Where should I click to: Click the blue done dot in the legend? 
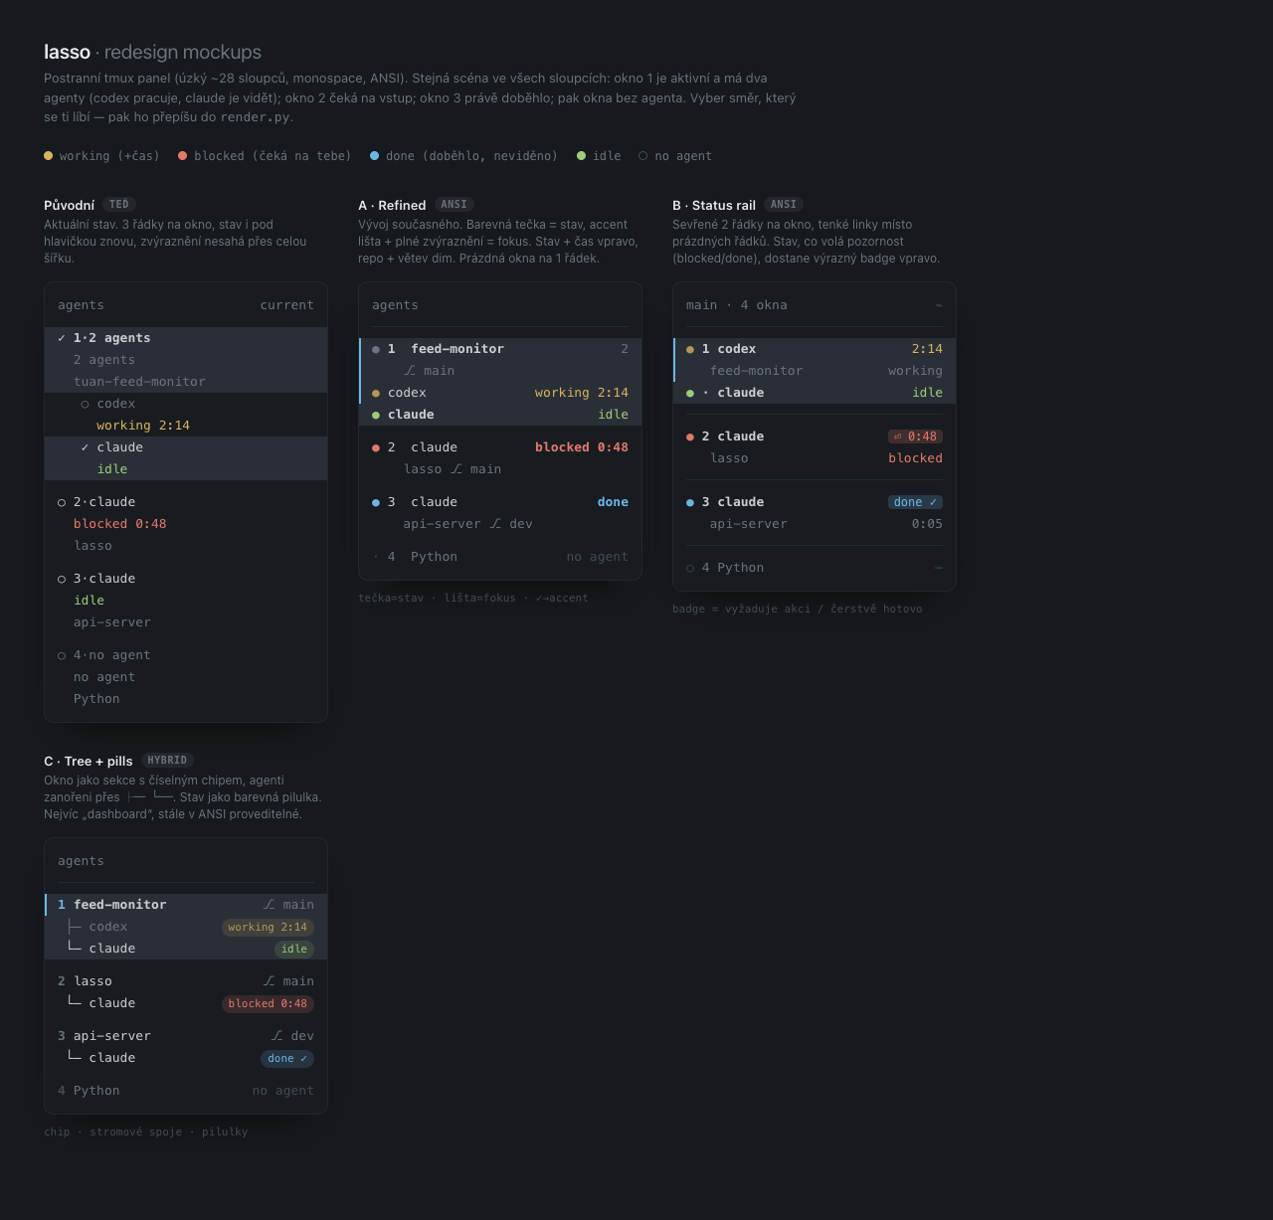pos(375,155)
